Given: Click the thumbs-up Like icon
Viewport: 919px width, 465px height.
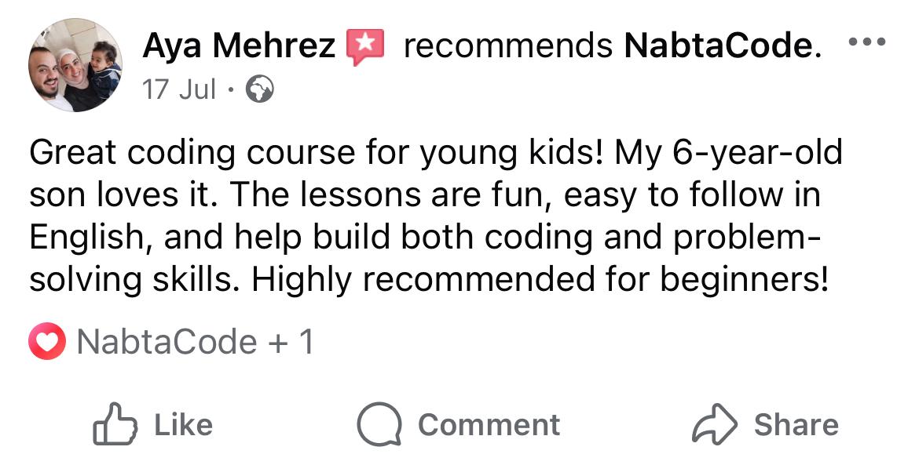Looking at the screenshot, I should pyautogui.click(x=115, y=425).
